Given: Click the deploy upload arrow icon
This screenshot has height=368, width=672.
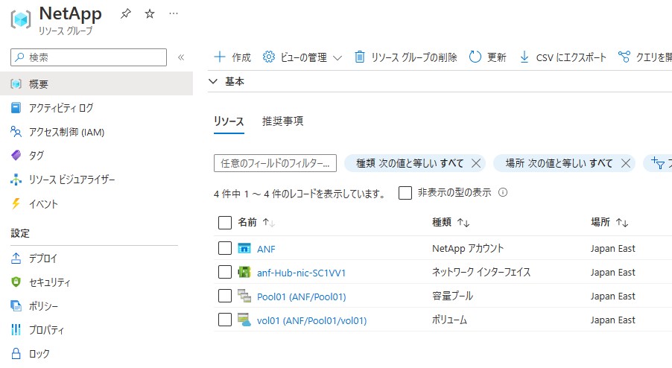Looking at the screenshot, I should coord(16,258).
